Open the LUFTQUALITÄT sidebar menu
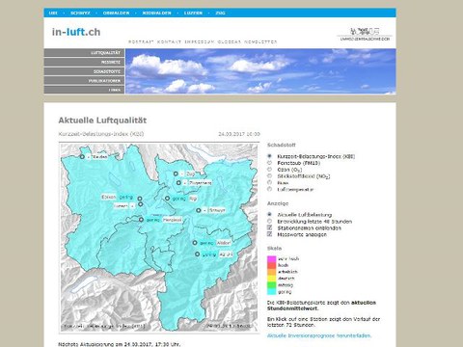463x347 pixels. pyautogui.click(x=84, y=53)
